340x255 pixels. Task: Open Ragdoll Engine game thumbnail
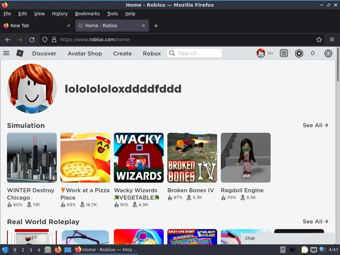pos(246,158)
